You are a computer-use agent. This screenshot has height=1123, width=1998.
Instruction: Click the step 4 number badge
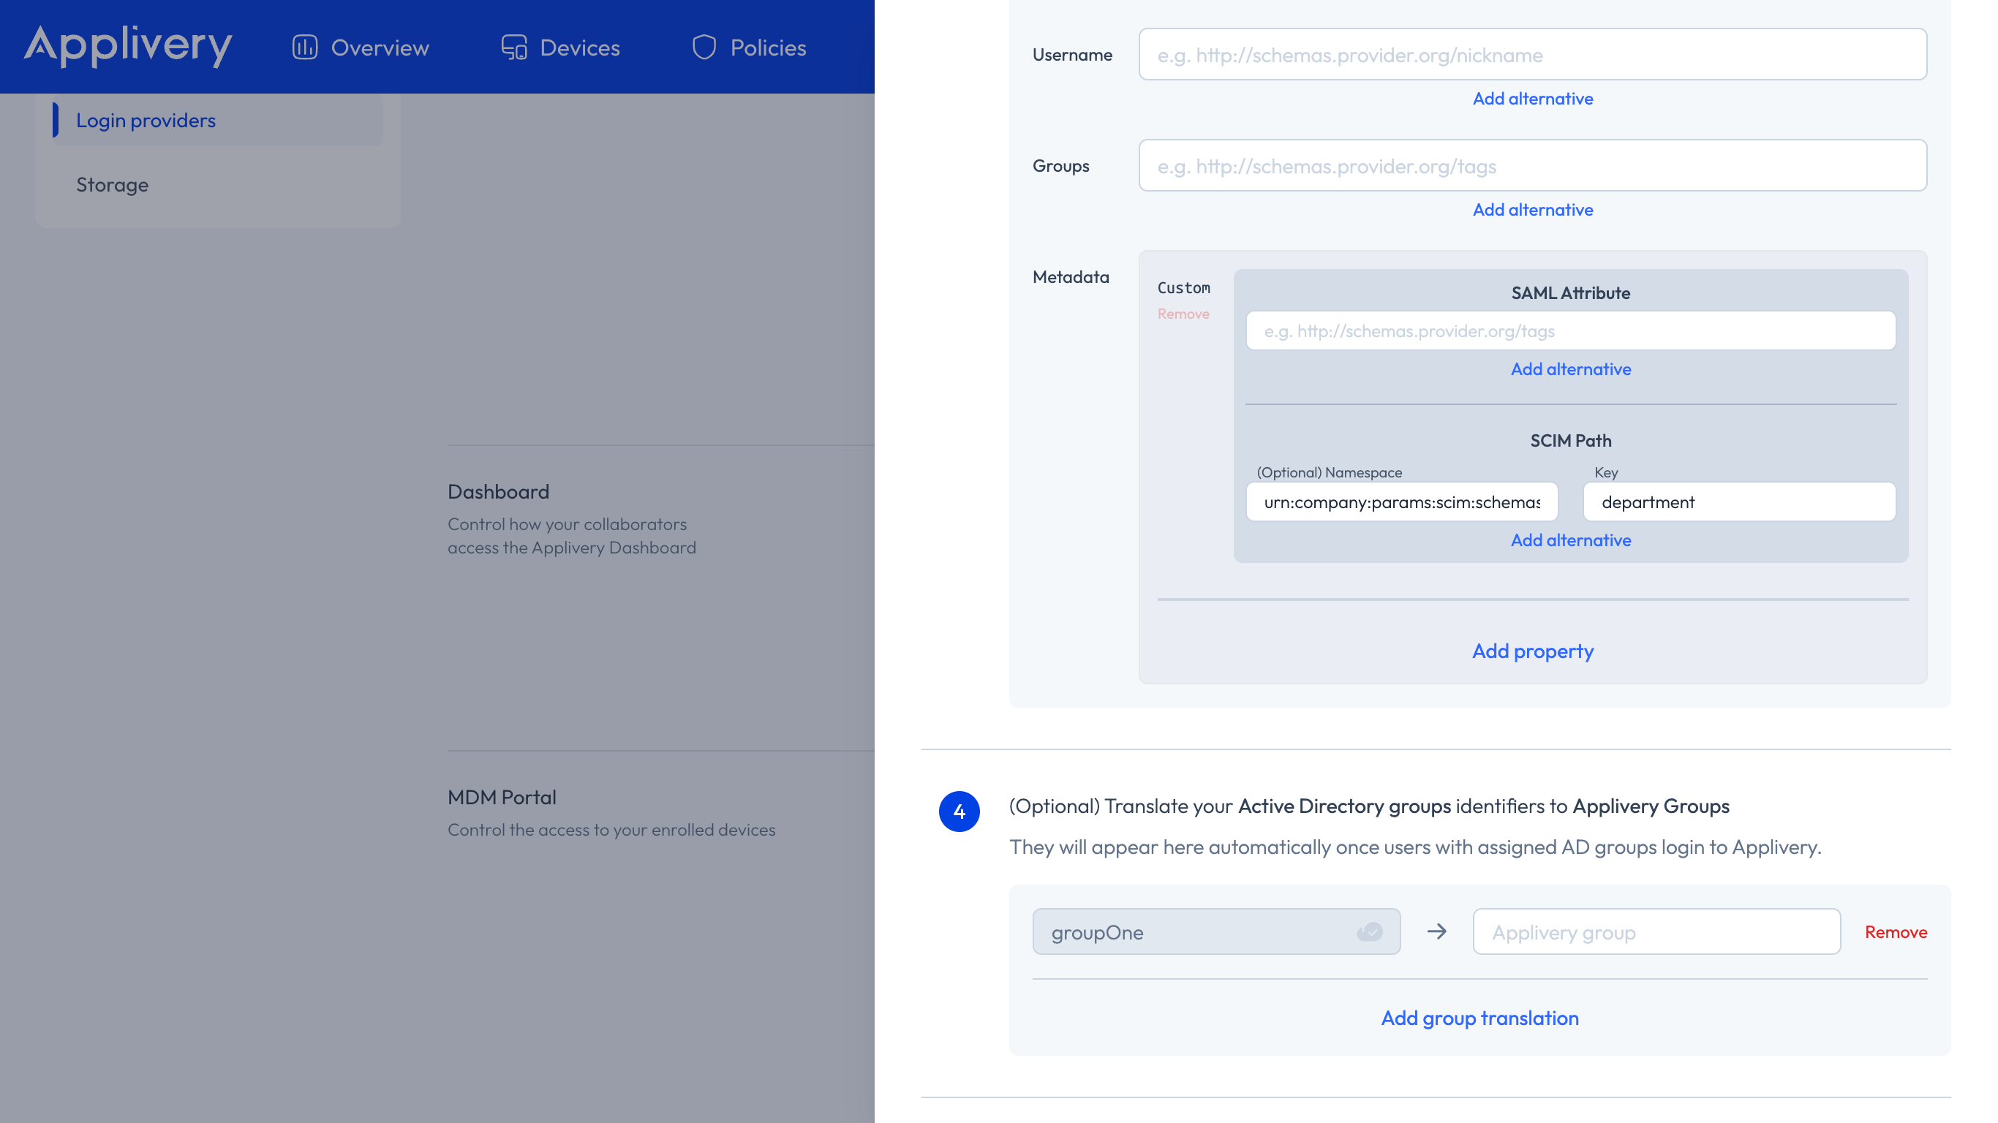tap(959, 812)
